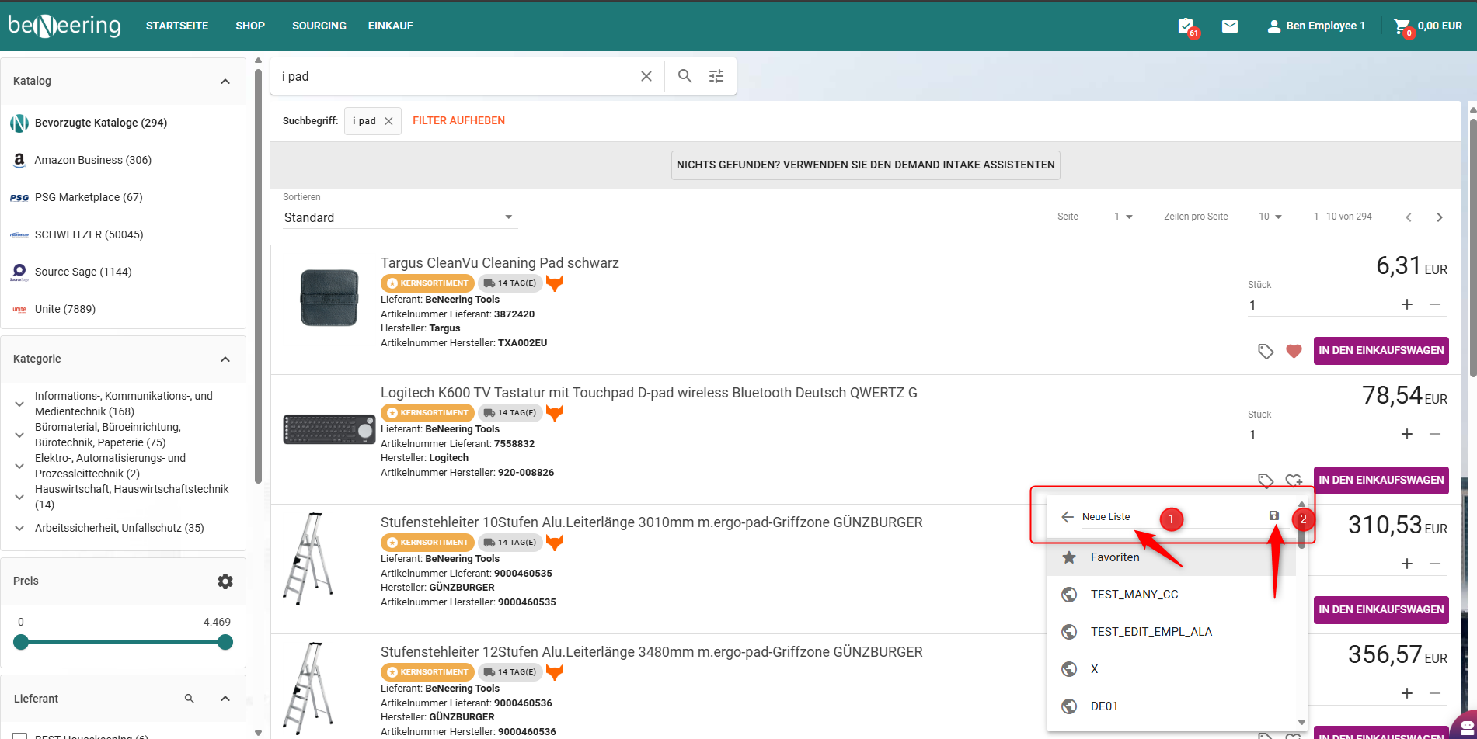Screen dimensions: 1477x739
Task: Collapse the Katalog panel
Action: pyautogui.click(x=225, y=82)
